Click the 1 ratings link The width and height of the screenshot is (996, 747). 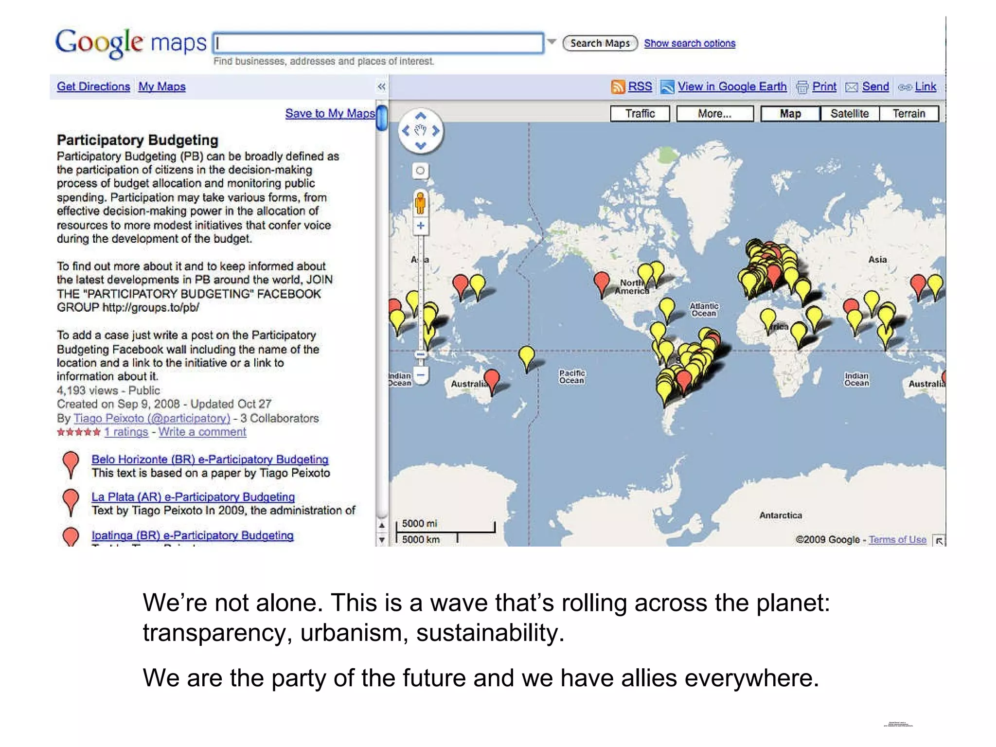tap(126, 432)
